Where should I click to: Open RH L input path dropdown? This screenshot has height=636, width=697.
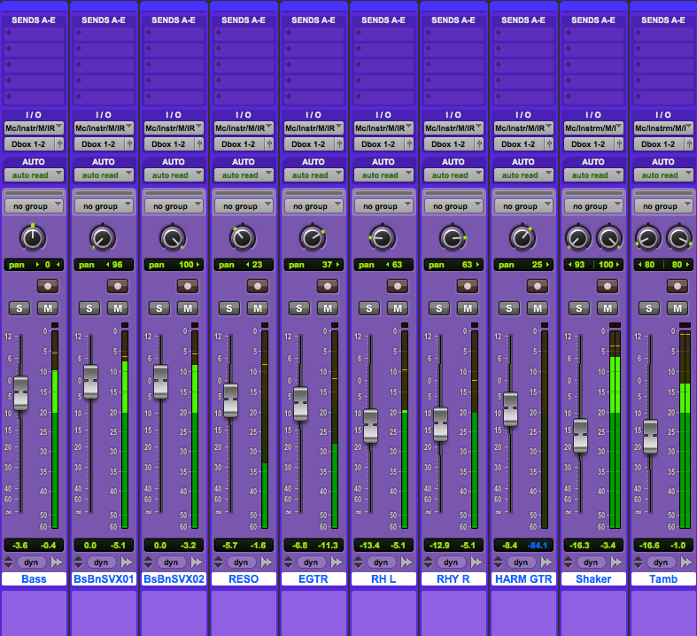(x=383, y=128)
